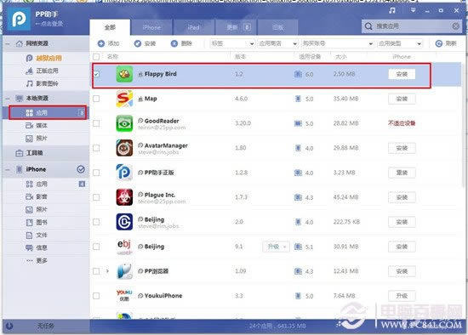Expand the PP浏览器 row arrow
The image size is (468, 335).
point(107,271)
